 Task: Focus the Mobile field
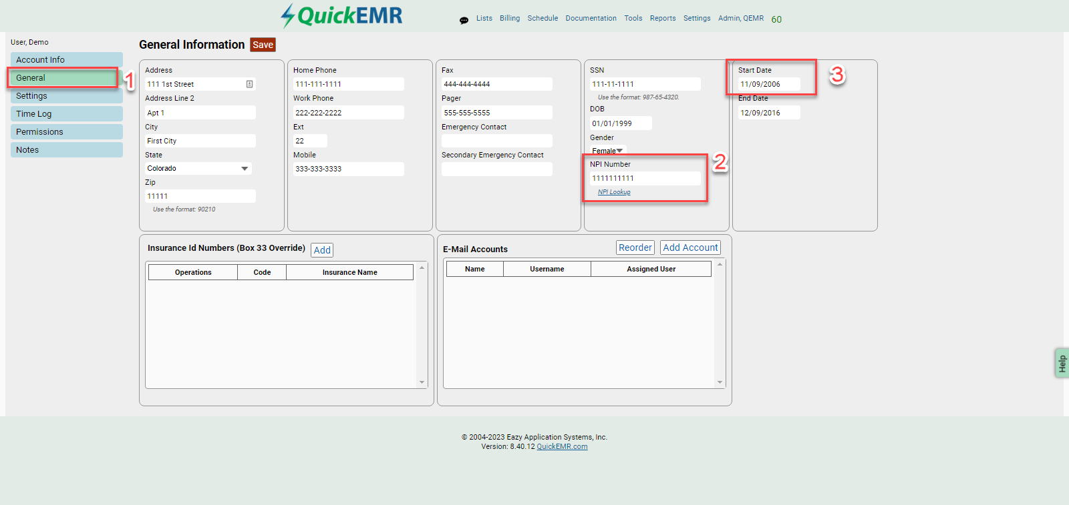(349, 169)
